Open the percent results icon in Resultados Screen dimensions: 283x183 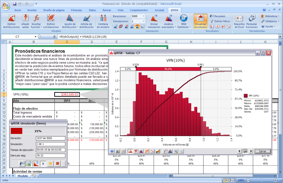coord(228,26)
